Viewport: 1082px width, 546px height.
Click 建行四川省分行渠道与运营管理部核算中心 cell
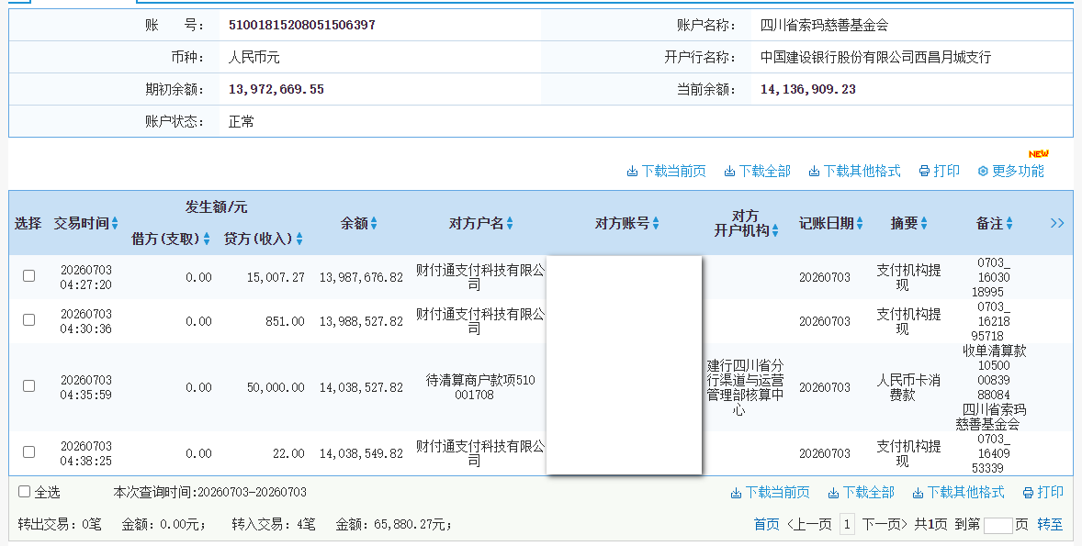[745, 387]
